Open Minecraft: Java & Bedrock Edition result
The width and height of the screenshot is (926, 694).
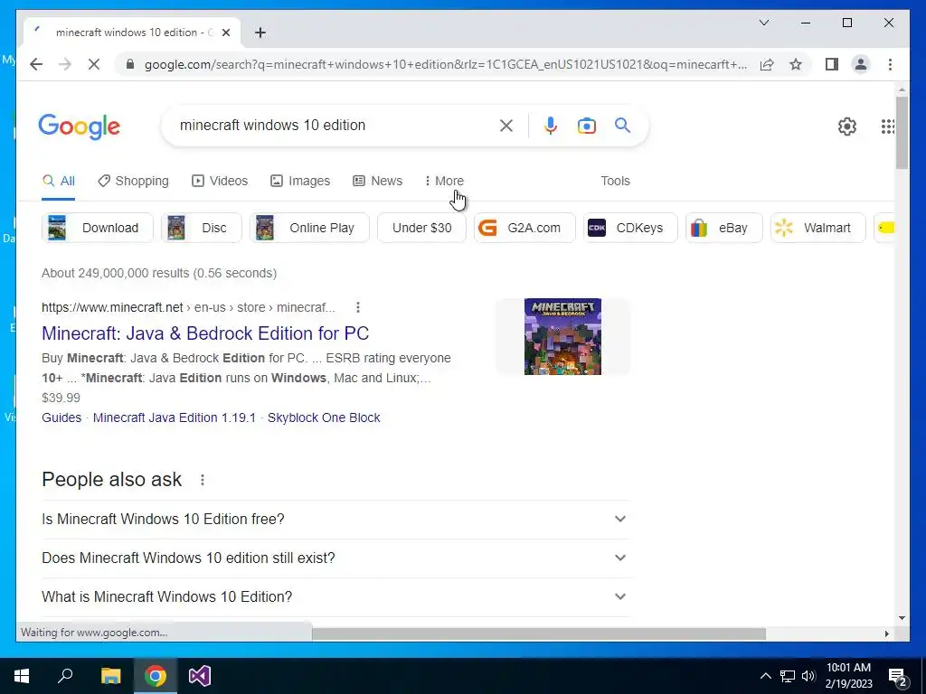click(205, 333)
